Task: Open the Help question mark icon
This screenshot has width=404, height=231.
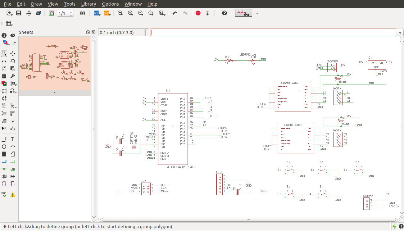Action: coord(225,13)
